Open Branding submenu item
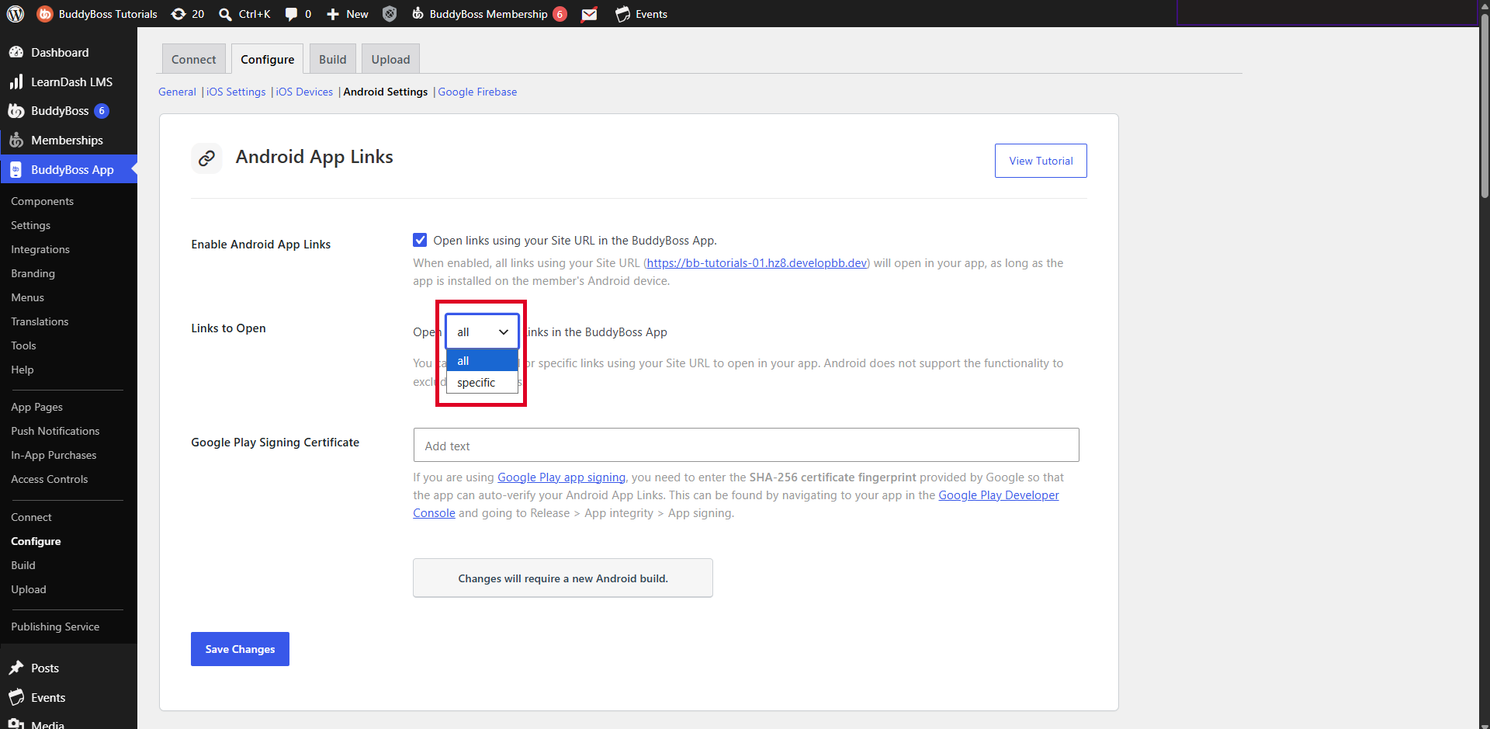Image resolution: width=1490 pixels, height=729 pixels. point(33,273)
